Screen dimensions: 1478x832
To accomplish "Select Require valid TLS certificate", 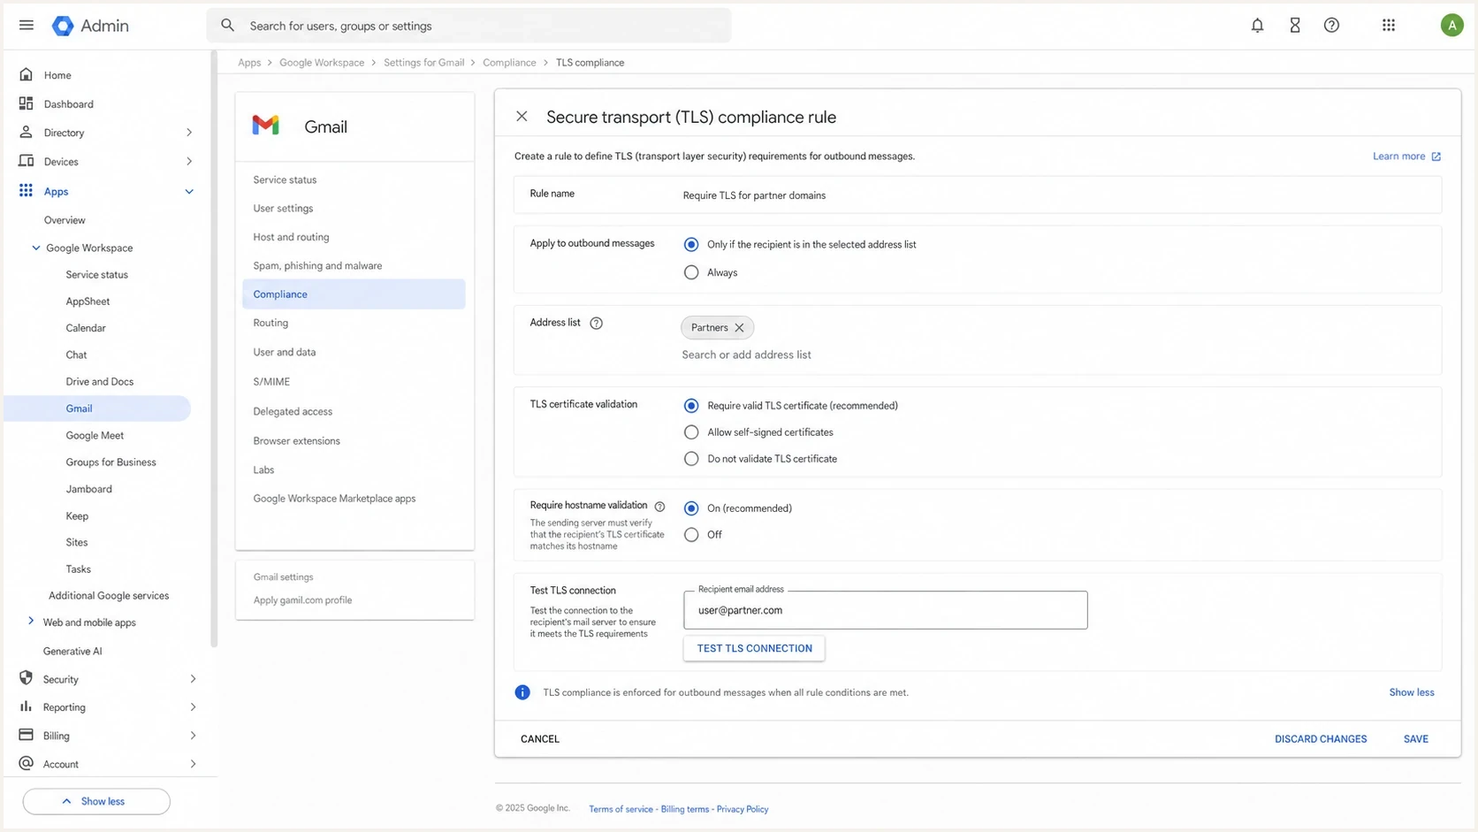I will 691,406.
